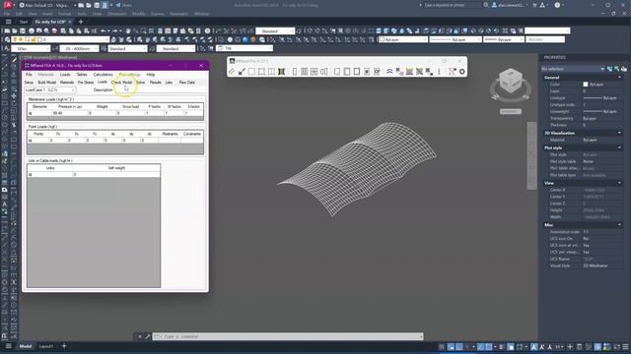Open the Help menu in MPanel FEA
The image size is (631, 354).
(x=151, y=75)
